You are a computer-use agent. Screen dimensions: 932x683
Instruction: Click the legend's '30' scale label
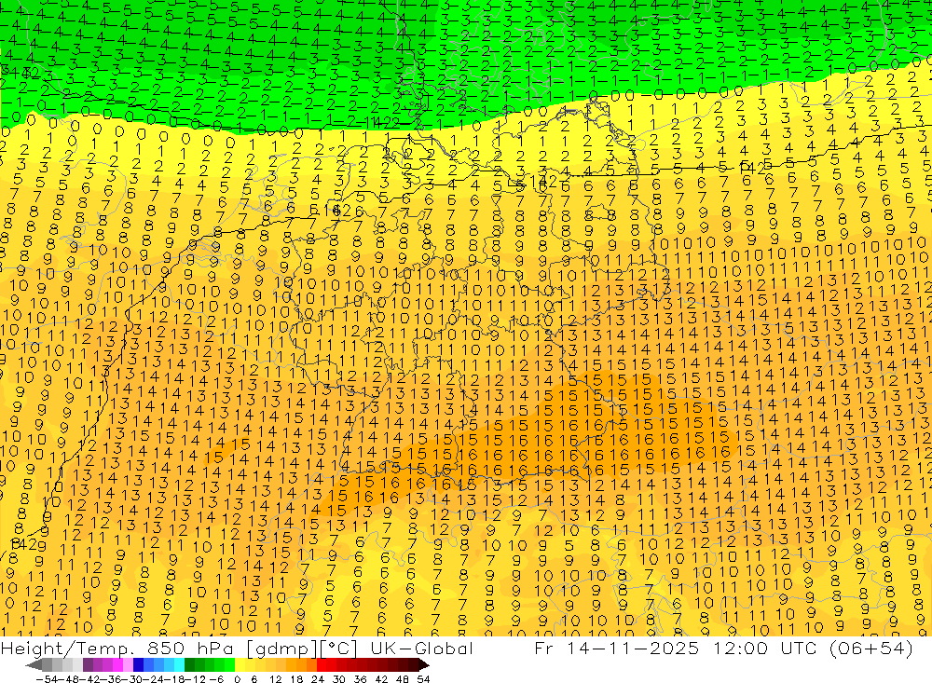tap(339, 679)
